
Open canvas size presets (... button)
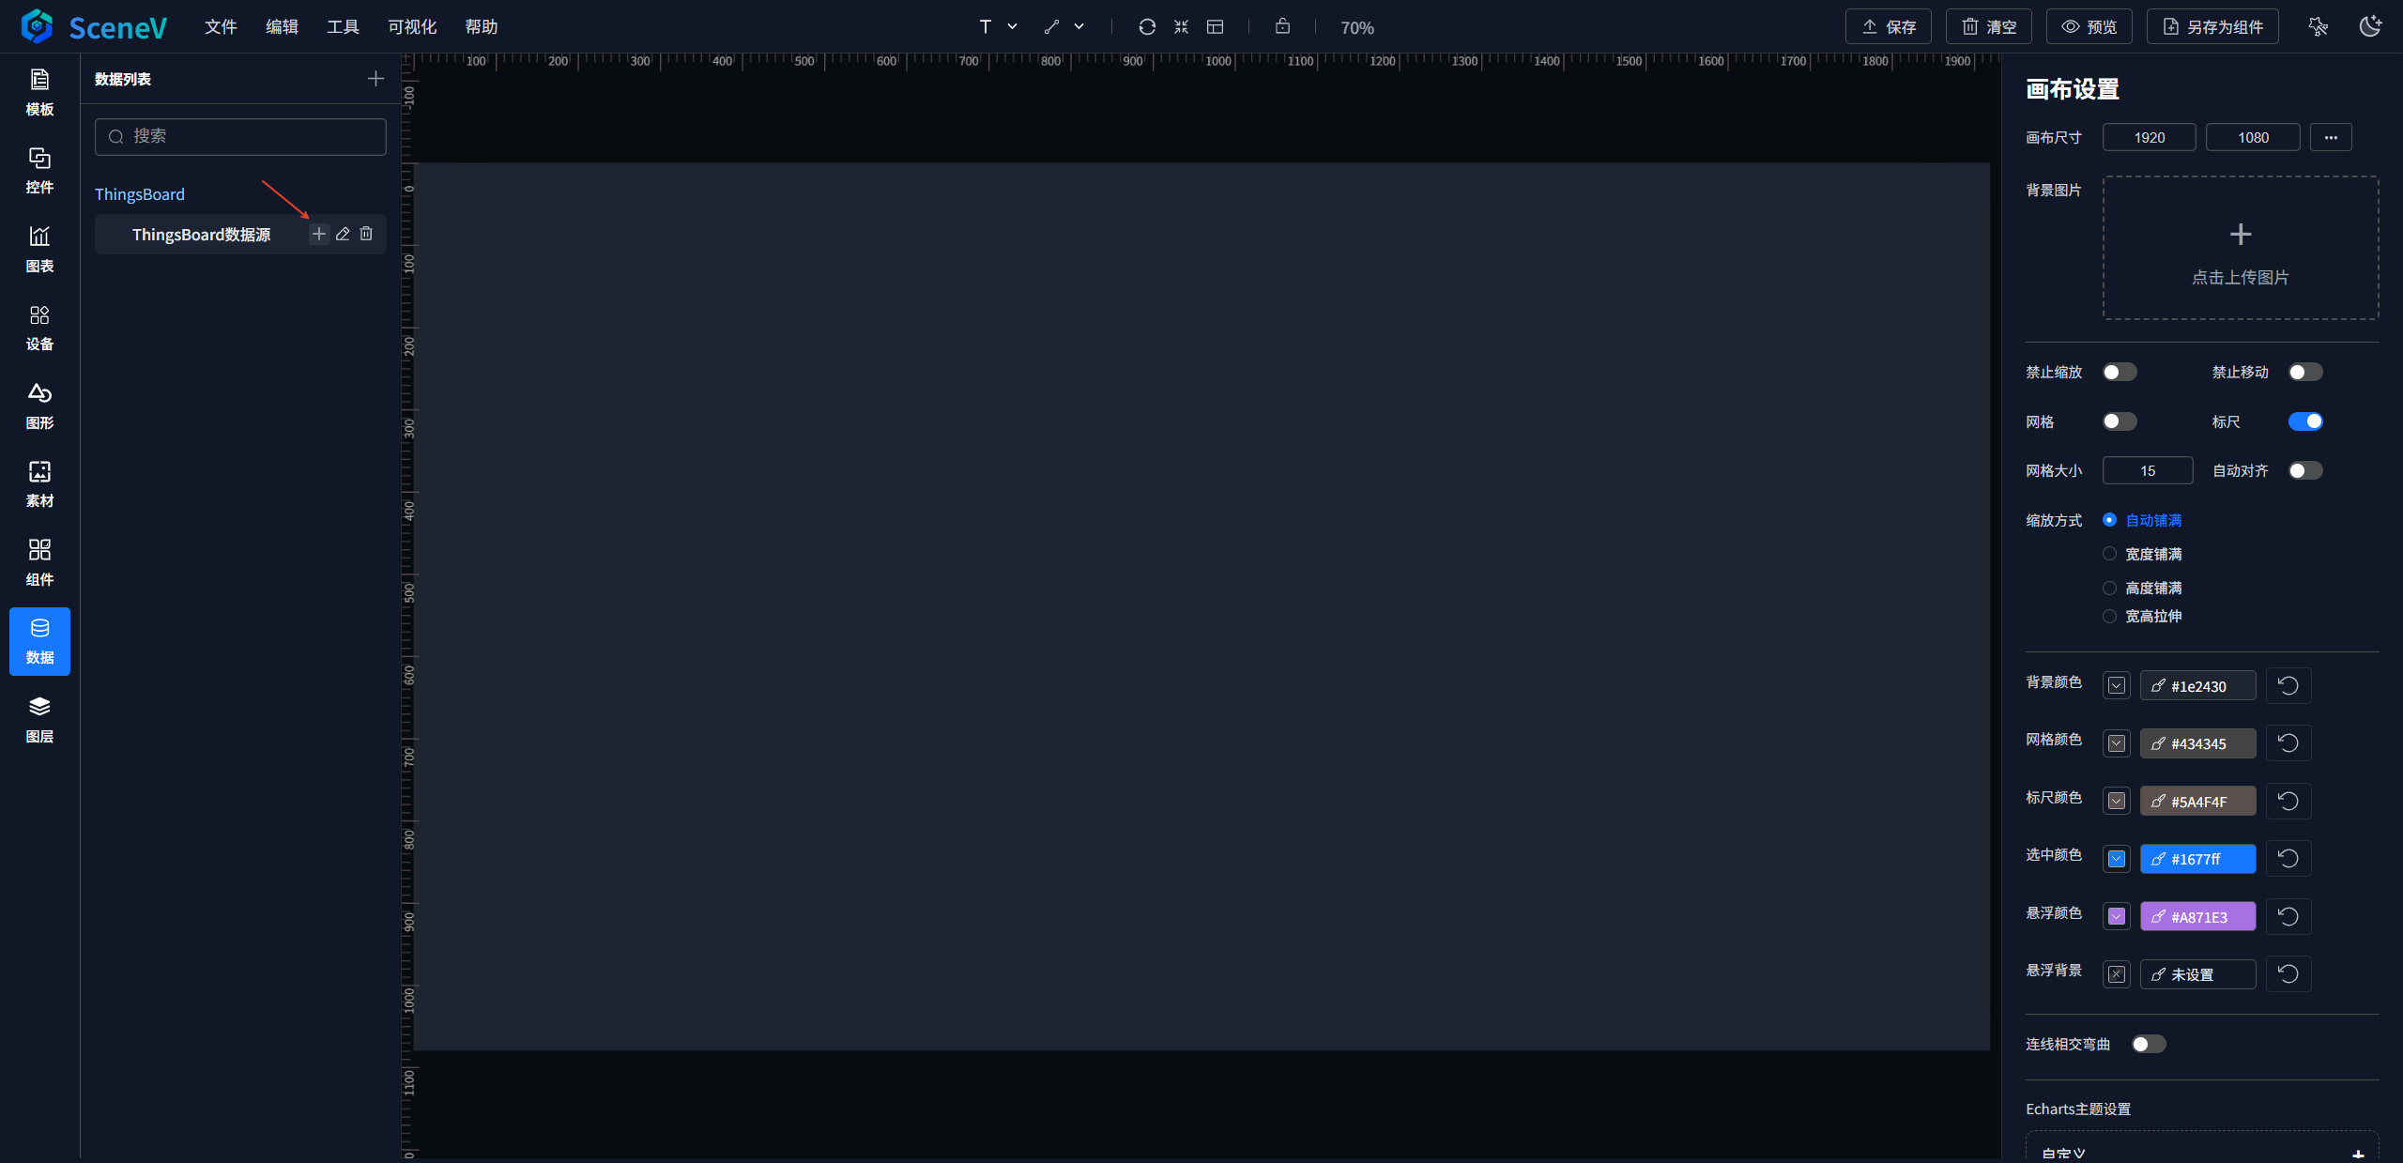tap(2331, 137)
